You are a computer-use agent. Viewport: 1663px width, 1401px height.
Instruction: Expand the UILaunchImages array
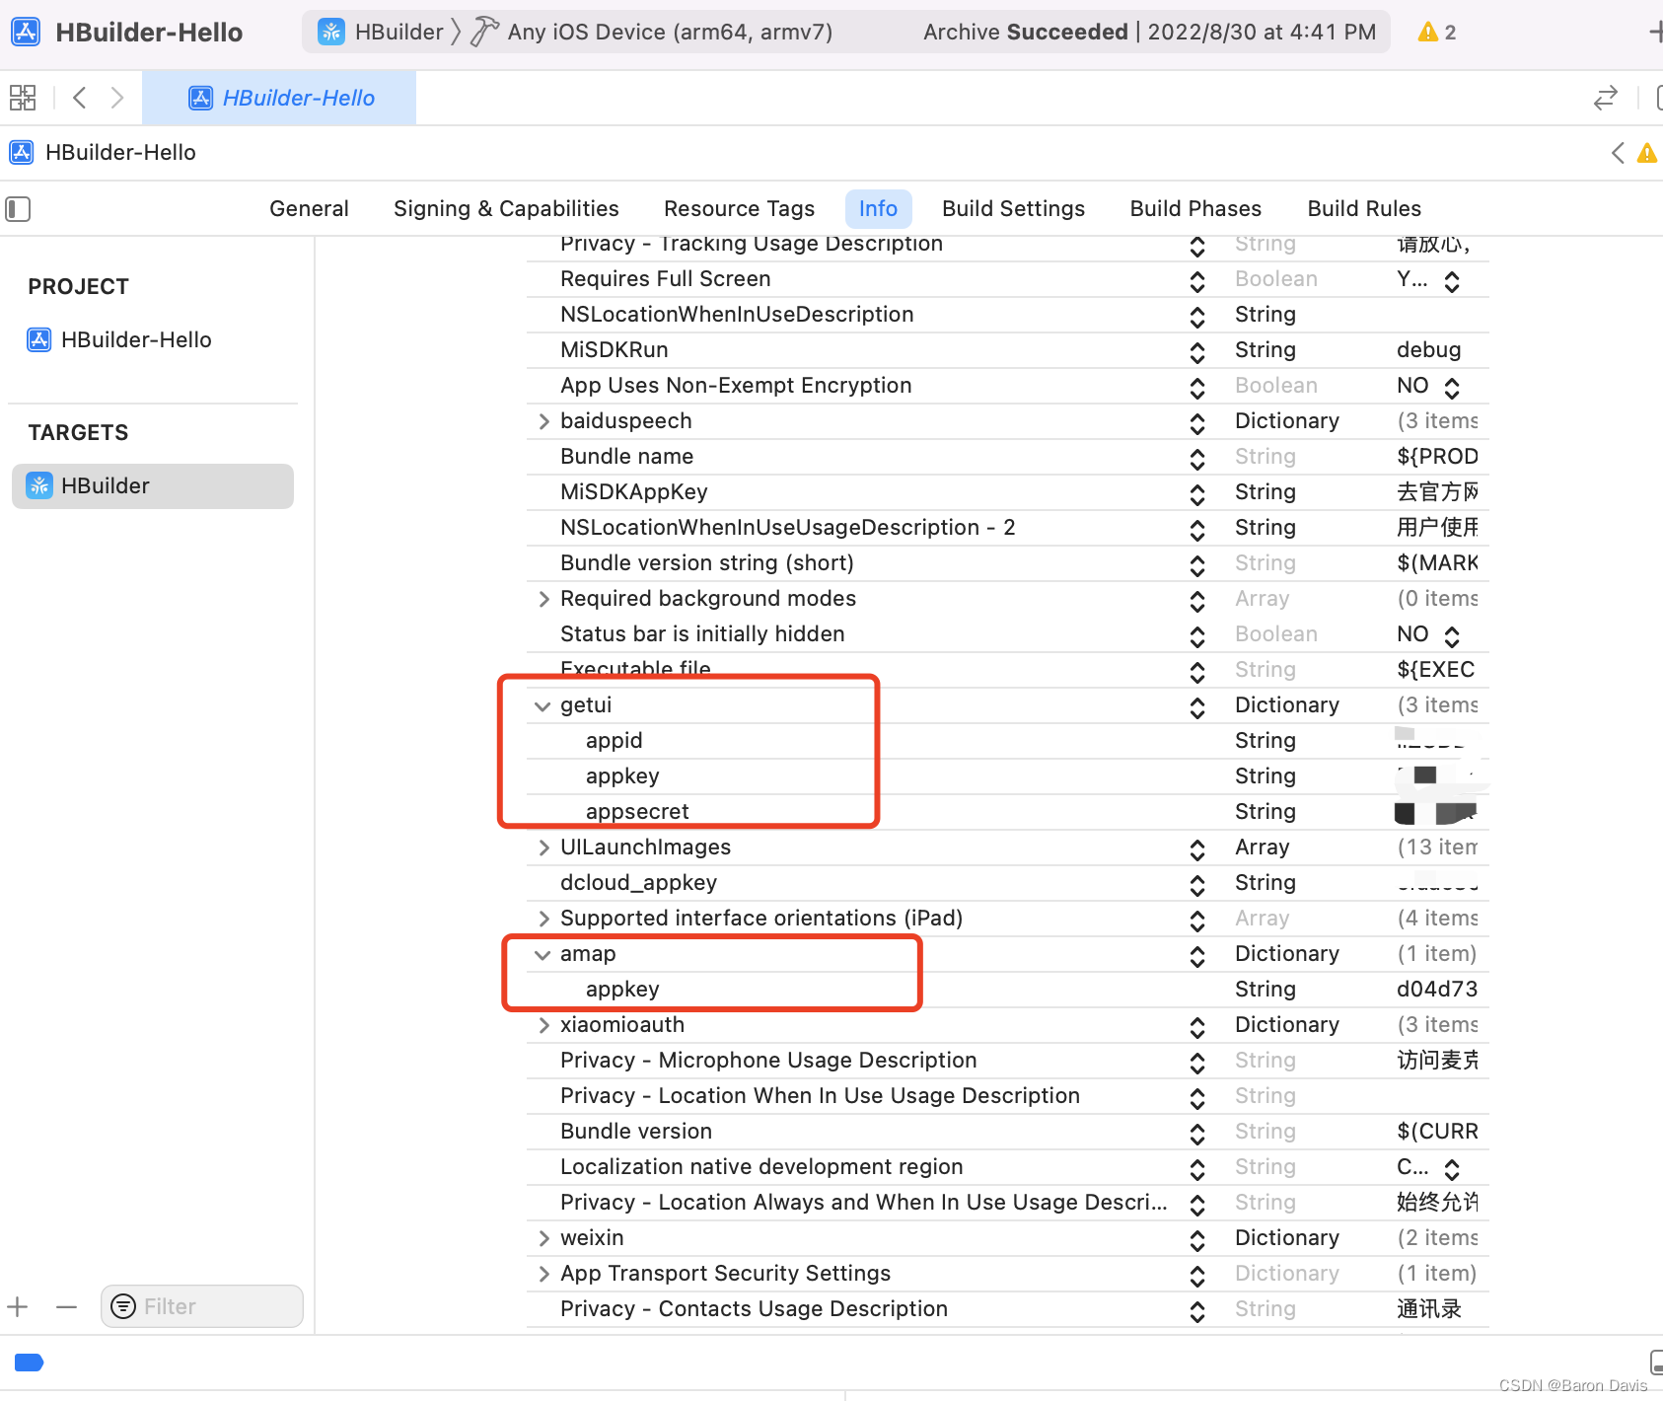click(543, 848)
